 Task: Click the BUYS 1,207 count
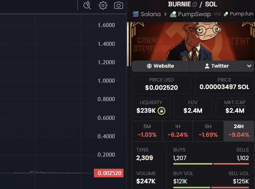tap(180, 158)
